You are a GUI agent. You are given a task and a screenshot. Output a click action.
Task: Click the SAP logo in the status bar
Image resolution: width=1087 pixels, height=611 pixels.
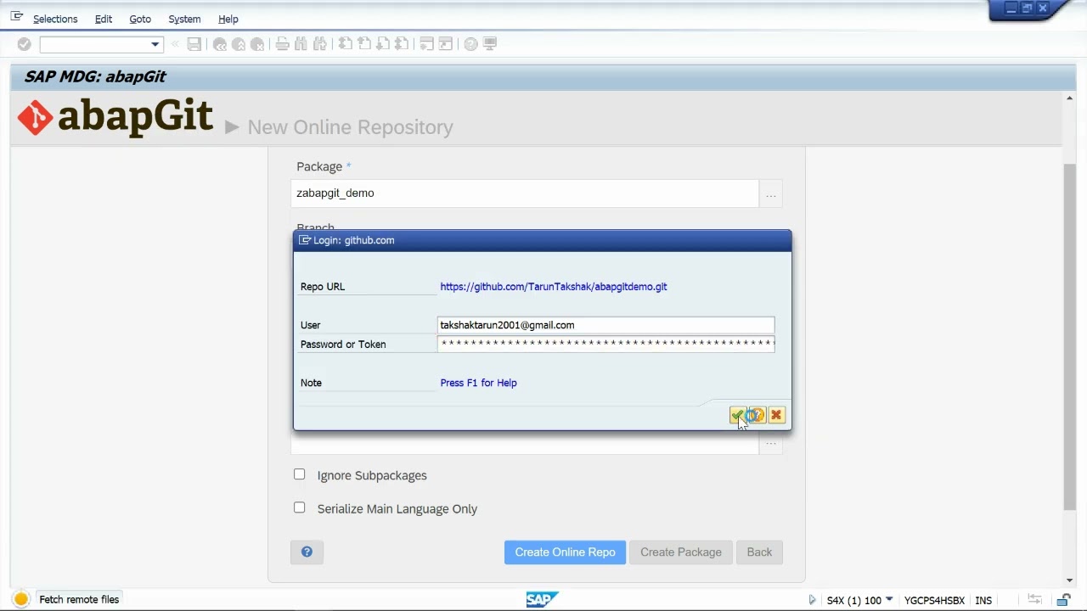point(542,600)
